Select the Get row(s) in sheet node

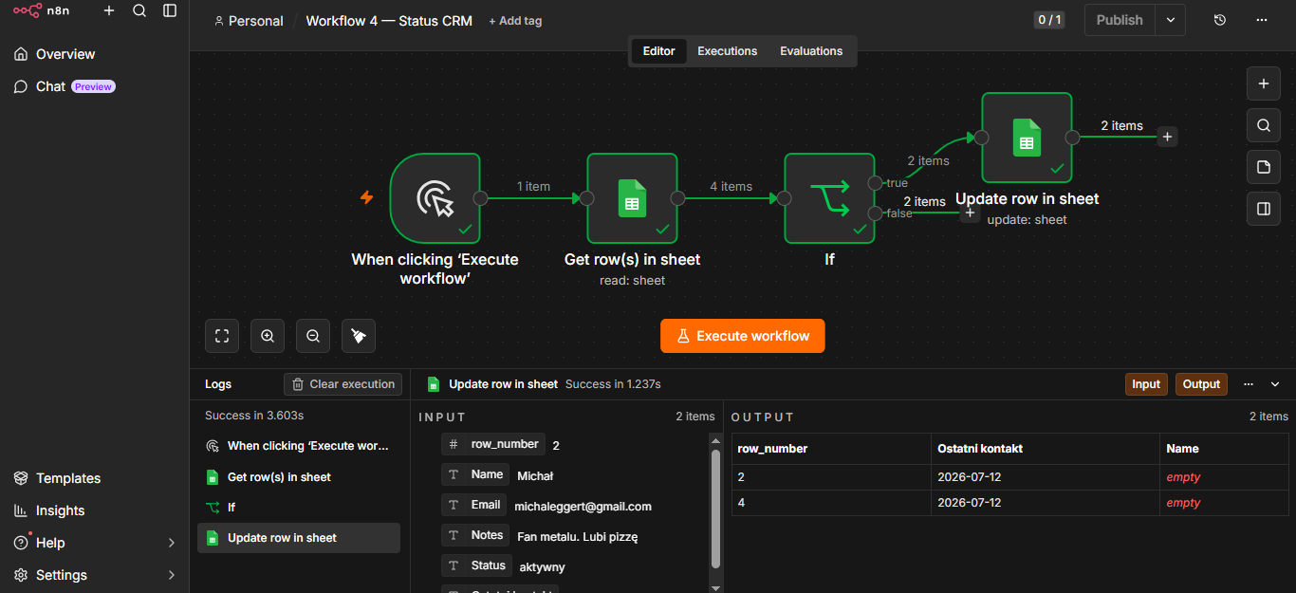[x=633, y=198]
